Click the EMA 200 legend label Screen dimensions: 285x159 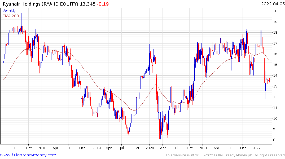click(x=11, y=16)
